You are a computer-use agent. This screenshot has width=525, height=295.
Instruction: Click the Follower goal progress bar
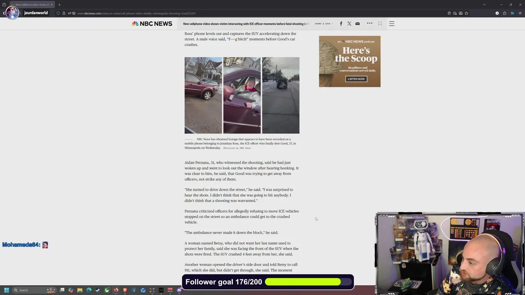coord(308,282)
